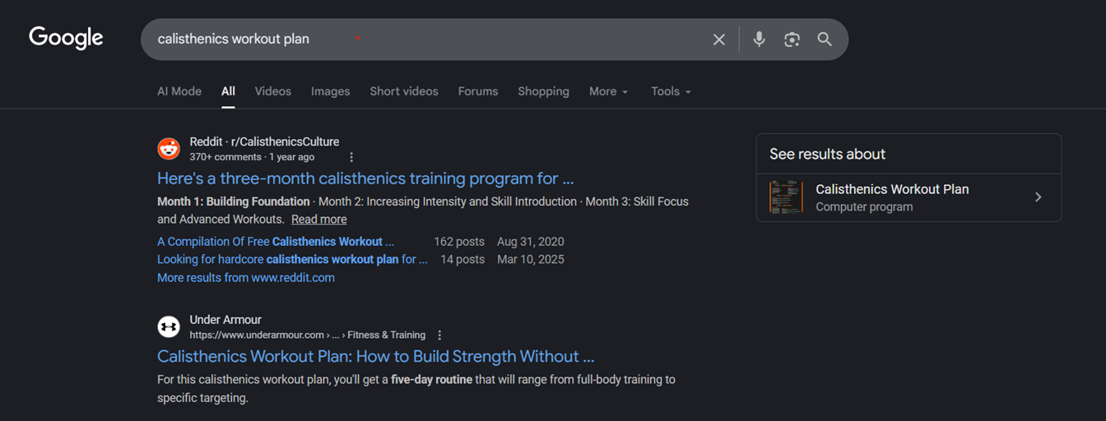
Task: Click the Reddit favicon icon
Action: tap(169, 149)
